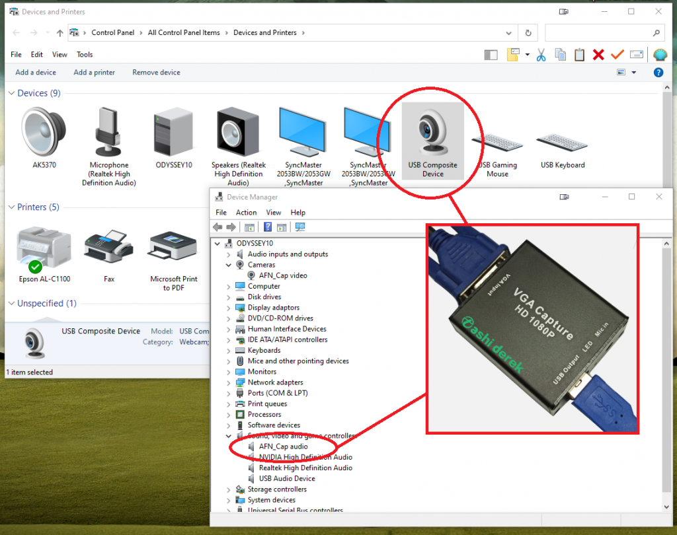Click the back arrow in Device Manager toolbar
This screenshot has width=677, height=535.
coord(218,227)
